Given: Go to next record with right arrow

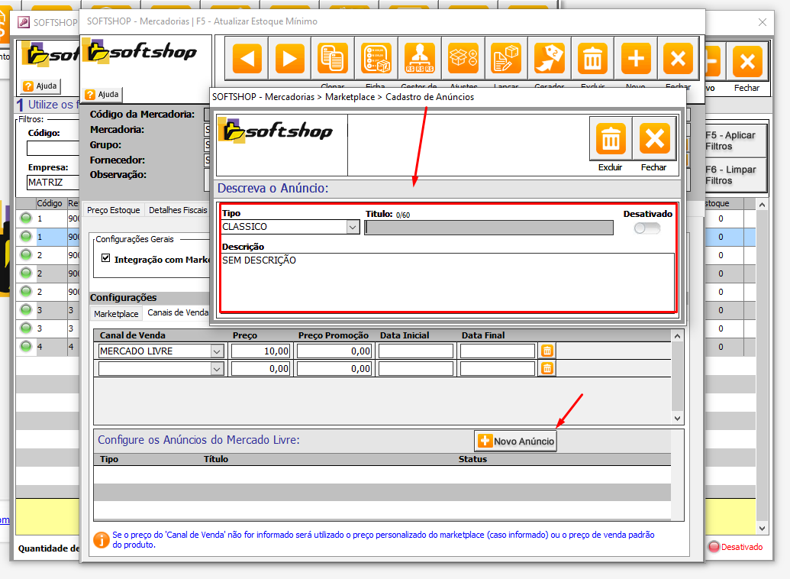Looking at the screenshot, I should click(290, 59).
